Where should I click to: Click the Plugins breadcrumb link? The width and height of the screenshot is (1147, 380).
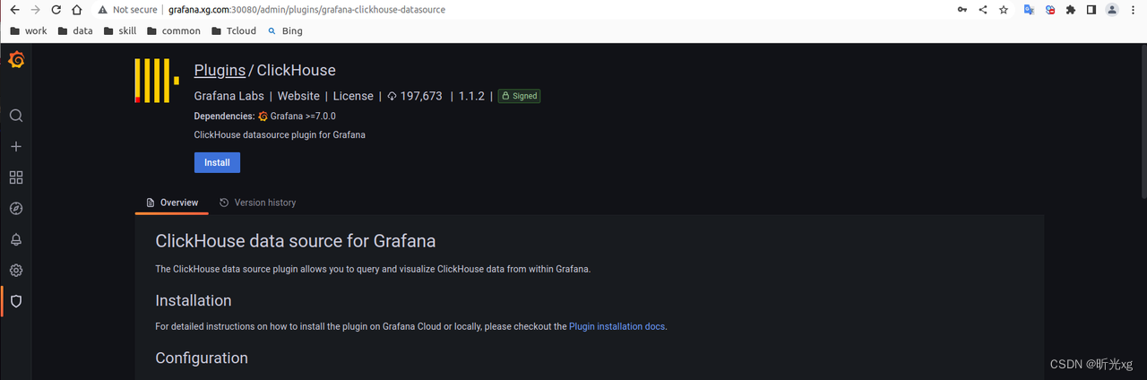pos(220,70)
